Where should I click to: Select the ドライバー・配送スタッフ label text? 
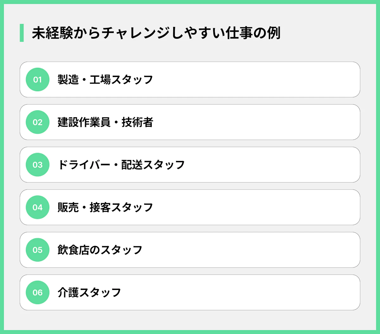(x=121, y=165)
